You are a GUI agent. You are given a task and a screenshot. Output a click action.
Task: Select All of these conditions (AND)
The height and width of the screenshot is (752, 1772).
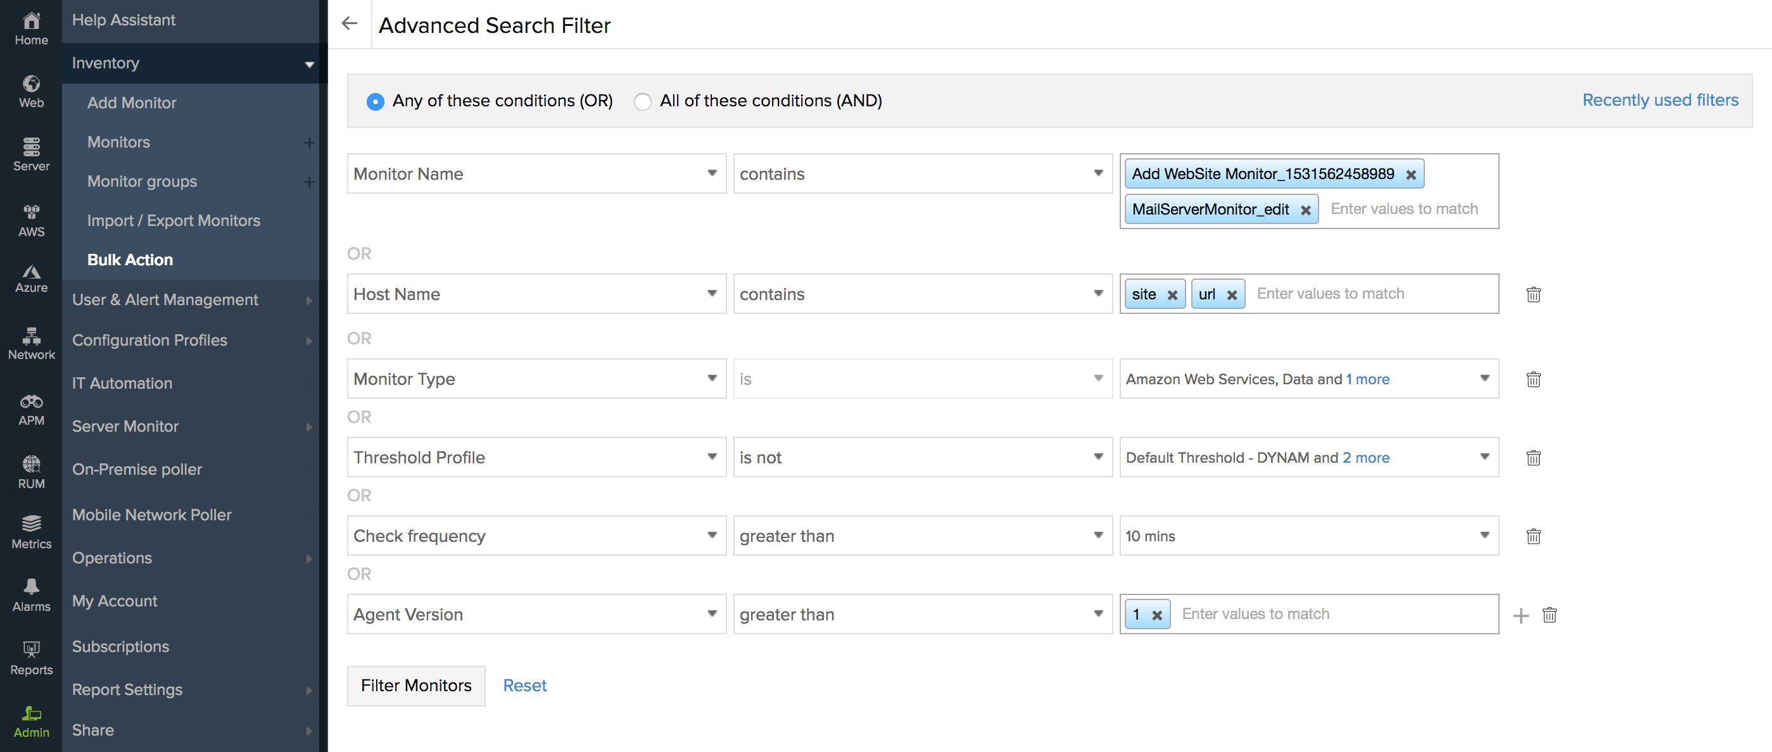[642, 102]
